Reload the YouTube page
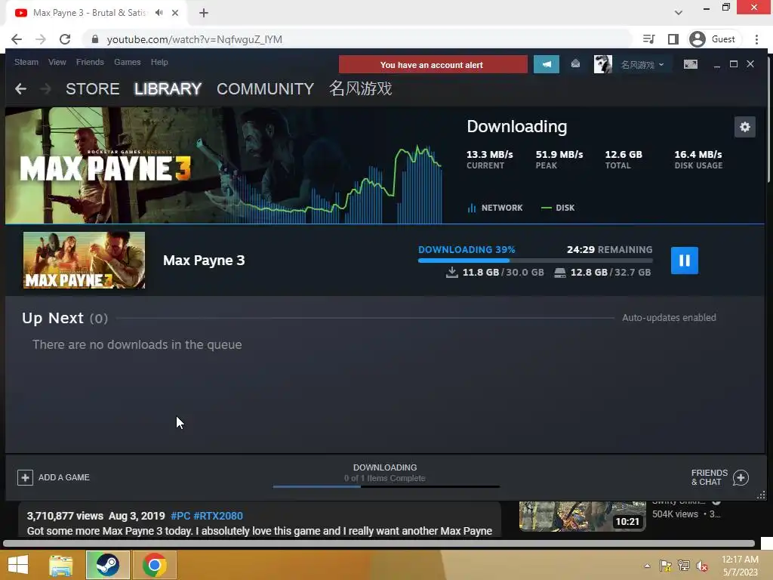 click(65, 39)
